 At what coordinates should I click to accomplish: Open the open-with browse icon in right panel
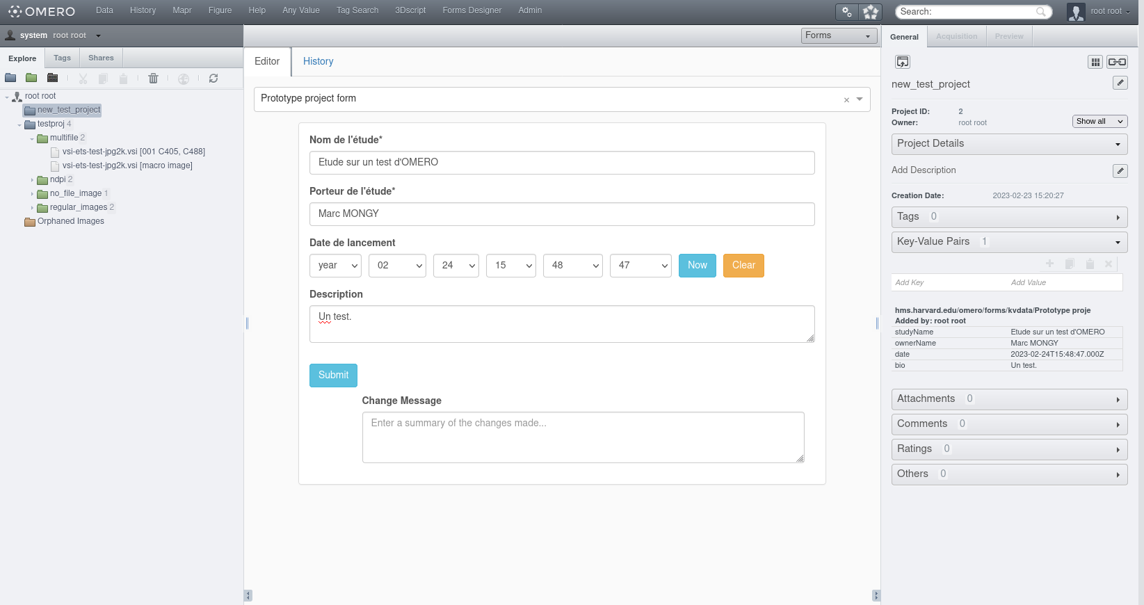[x=903, y=62]
